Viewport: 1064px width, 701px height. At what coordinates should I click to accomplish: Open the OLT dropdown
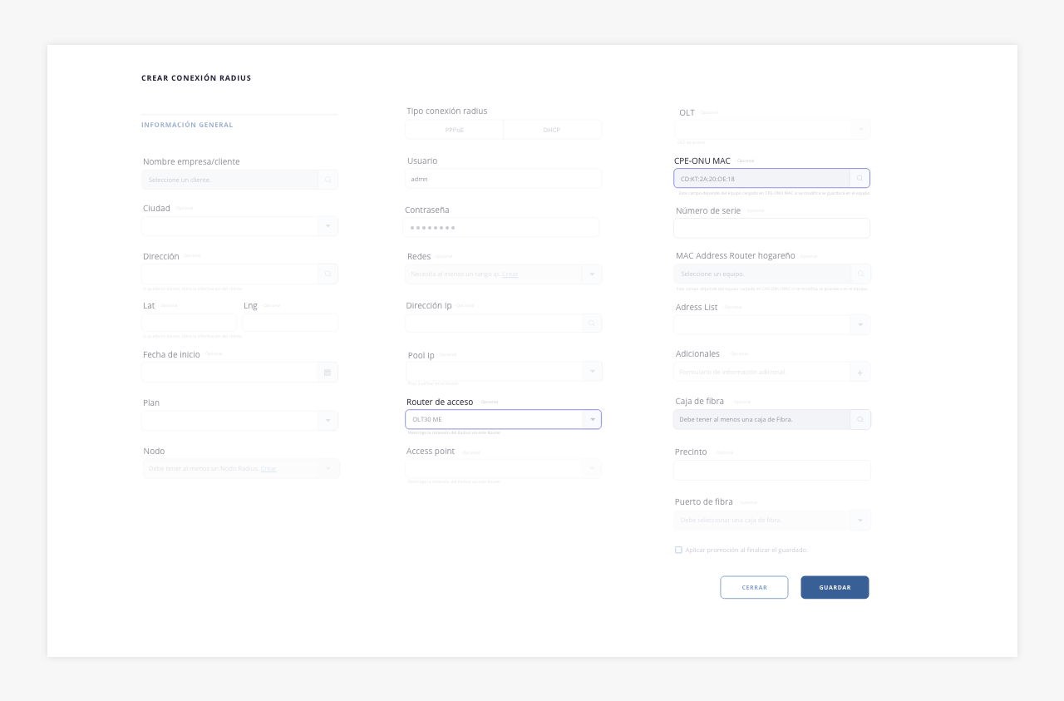click(x=860, y=130)
